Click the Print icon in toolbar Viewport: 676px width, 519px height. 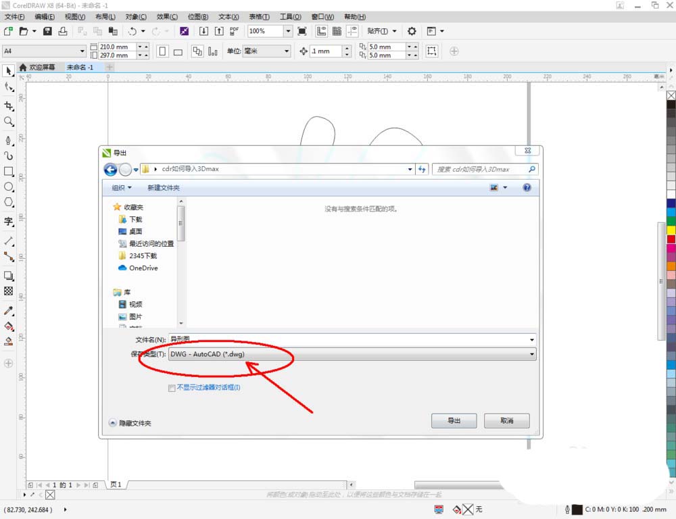click(63, 31)
